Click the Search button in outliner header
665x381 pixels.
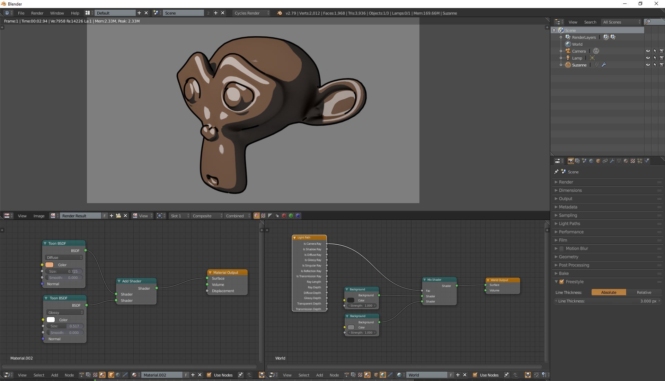(590, 22)
